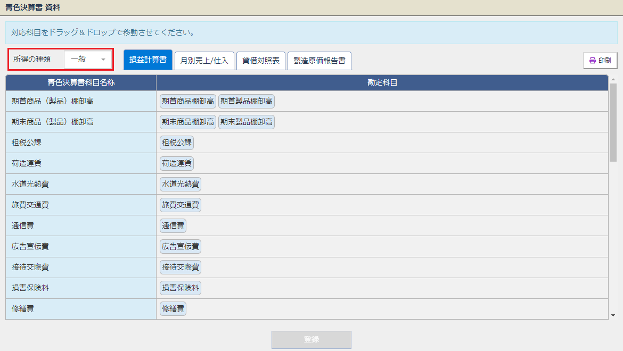Click the 損害保険料 label in the left column
Screen dimensions: 623x351
(x=30, y=288)
